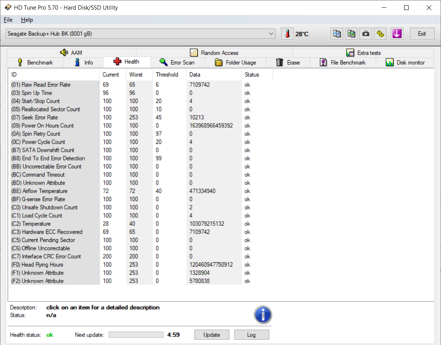Click the light bulb Benchmark icon
Image resolution: width=441 pixels, height=345 pixels.
click(x=20, y=62)
